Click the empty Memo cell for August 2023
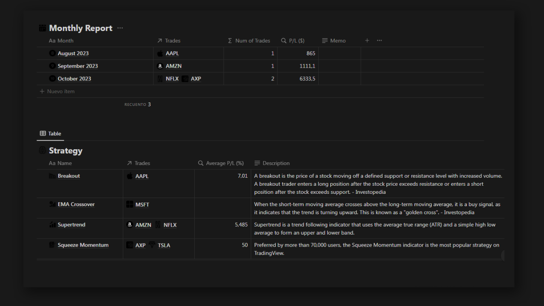The width and height of the screenshot is (544, 306). (x=340, y=54)
